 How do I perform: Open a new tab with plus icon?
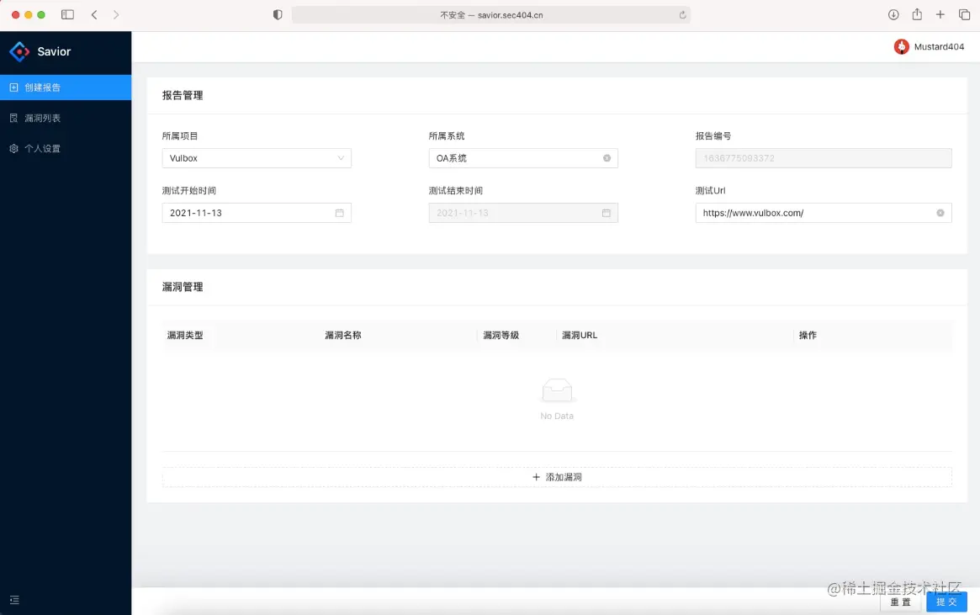(x=940, y=14)
